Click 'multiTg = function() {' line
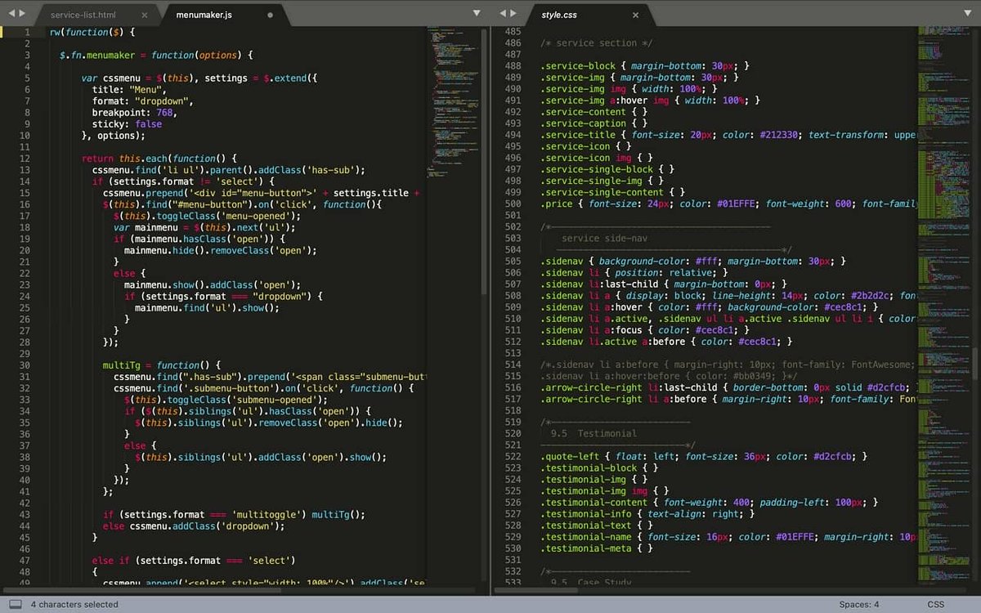This screenshot has height=613, width=981. [162, 365]
